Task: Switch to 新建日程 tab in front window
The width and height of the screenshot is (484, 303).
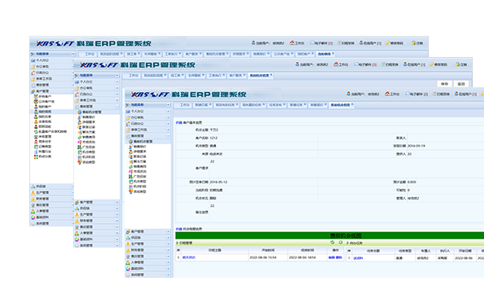Action: pyautogui.click(x=203, y=105)
